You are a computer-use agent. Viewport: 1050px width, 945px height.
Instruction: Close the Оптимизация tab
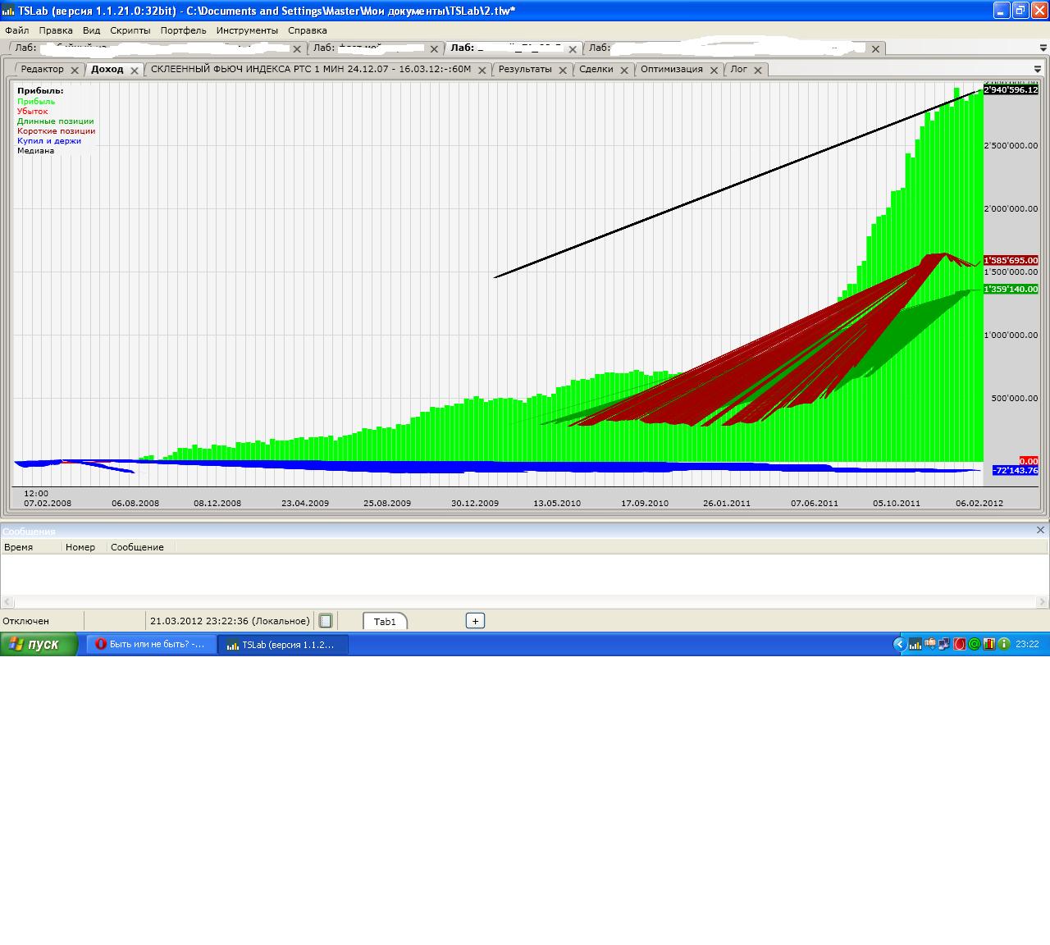coord(714,71)
